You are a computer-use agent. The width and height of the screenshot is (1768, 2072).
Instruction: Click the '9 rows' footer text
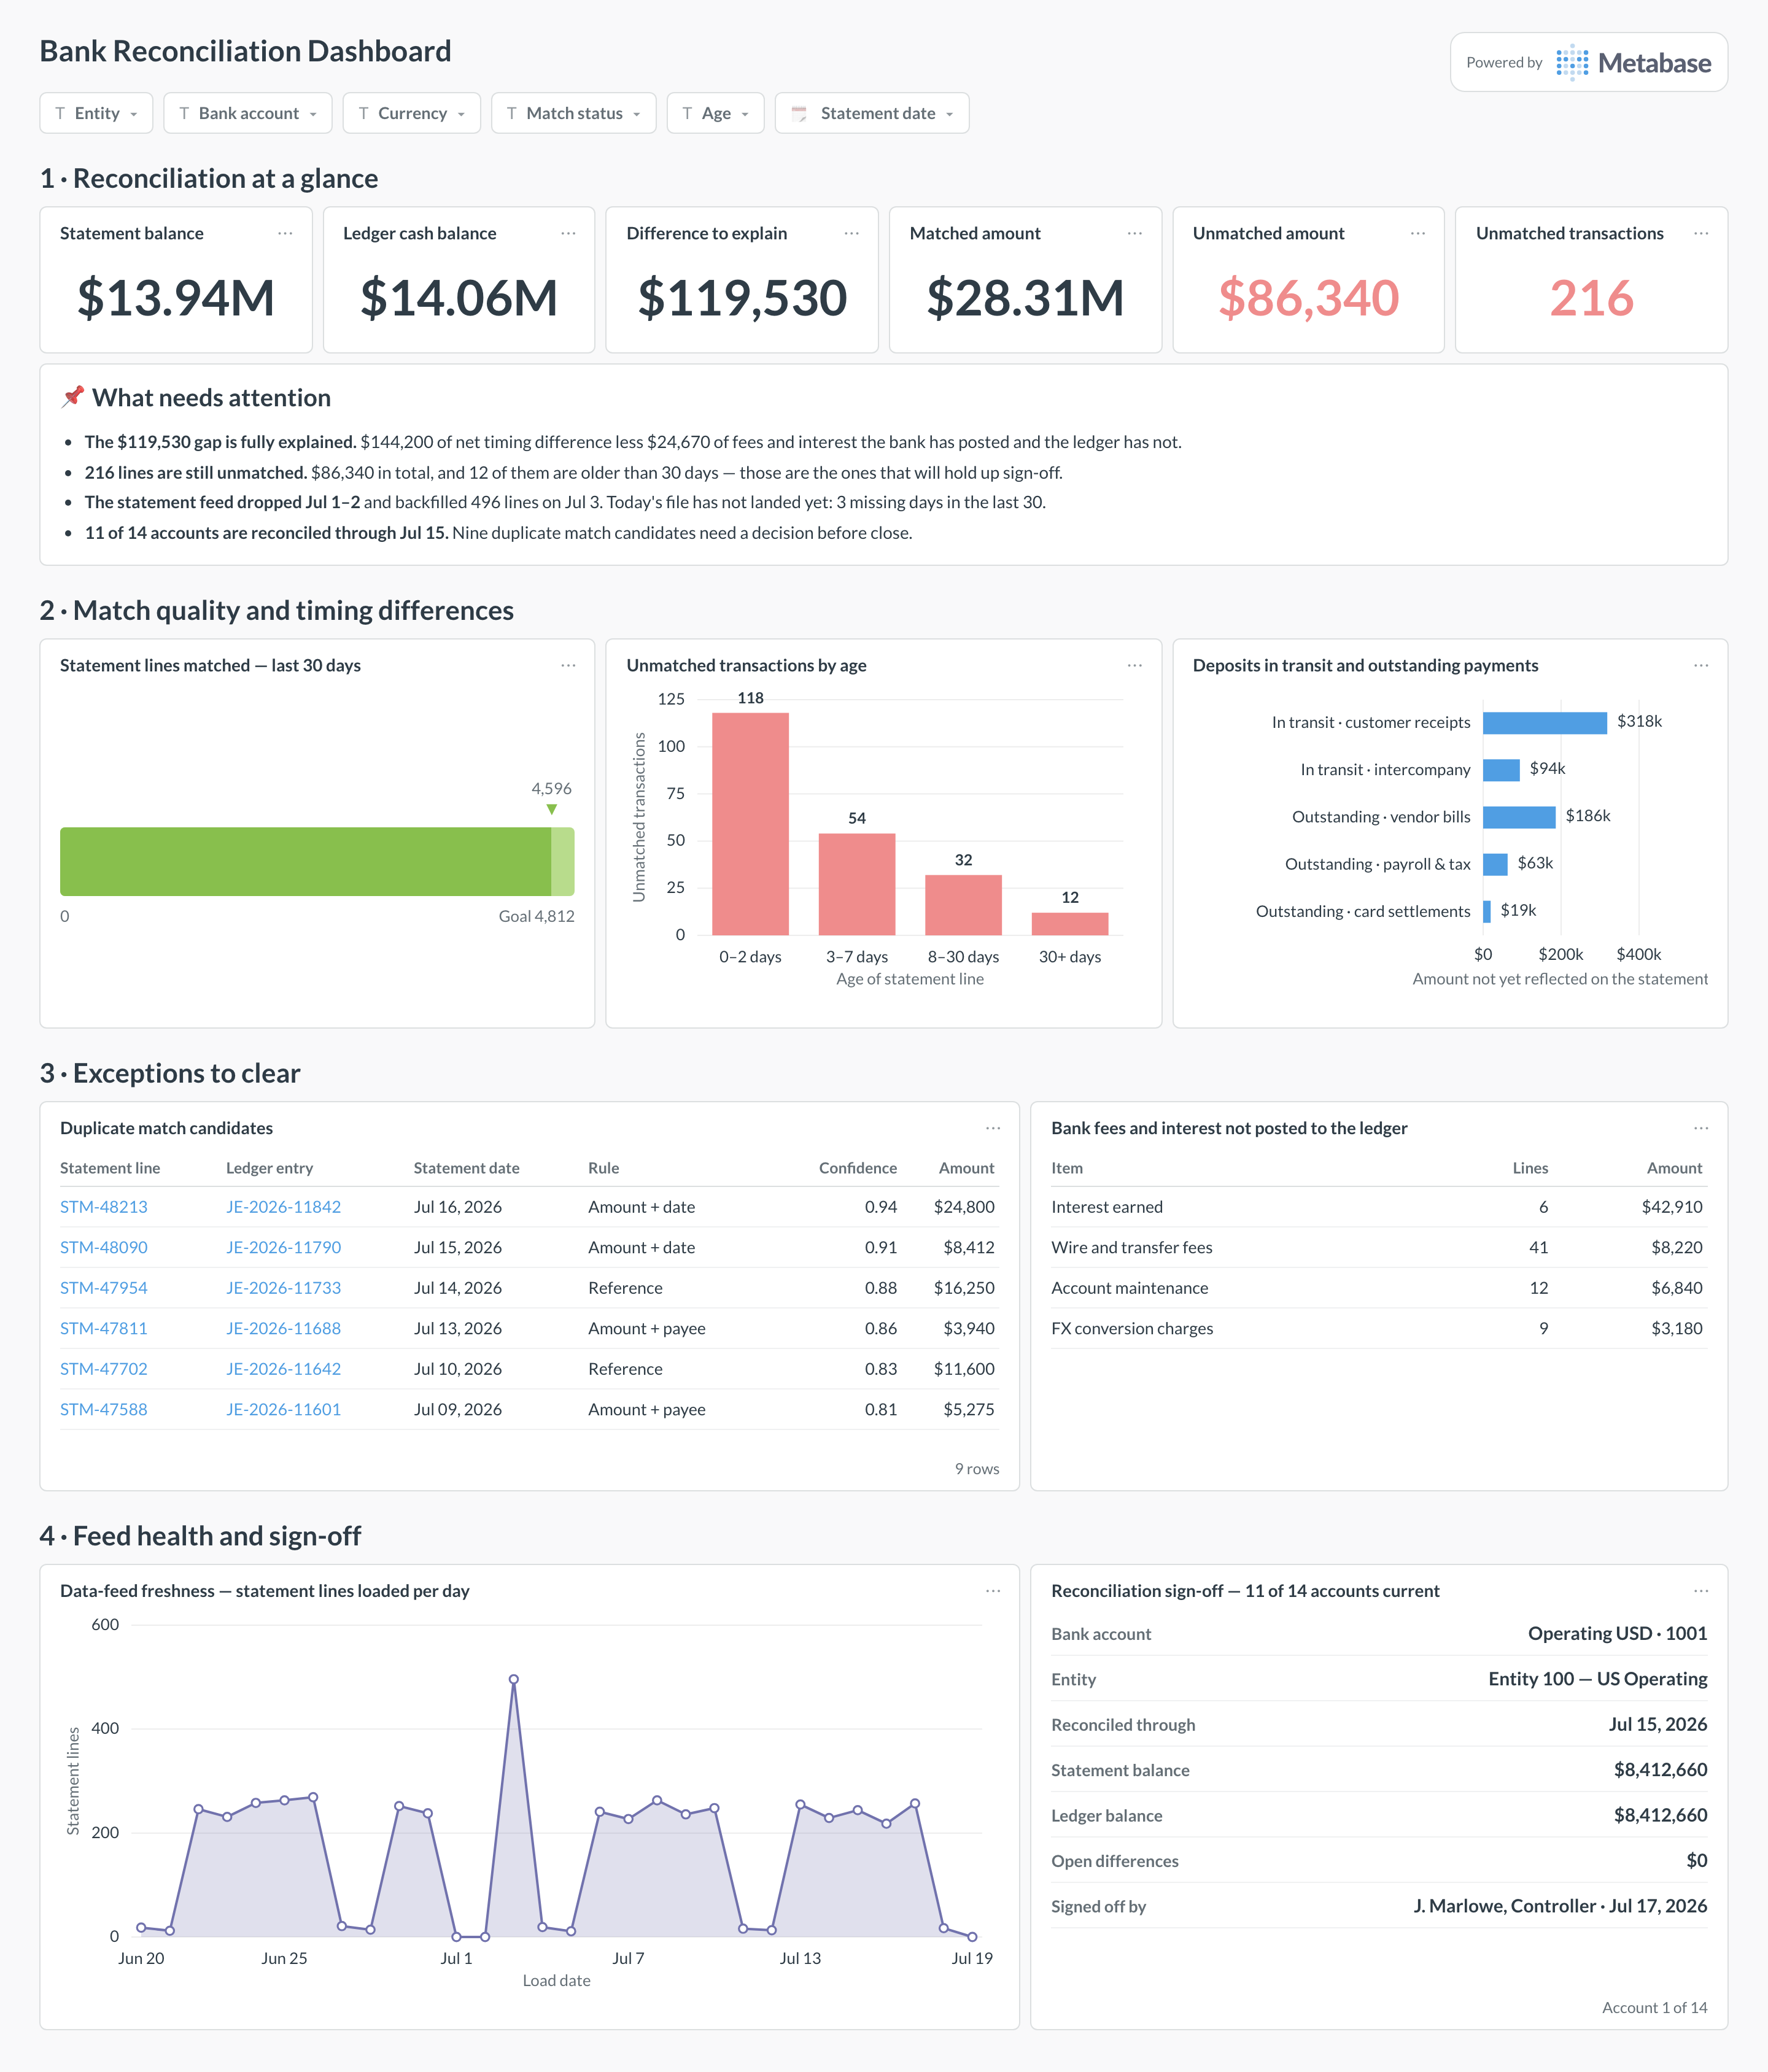point(976,1468)
